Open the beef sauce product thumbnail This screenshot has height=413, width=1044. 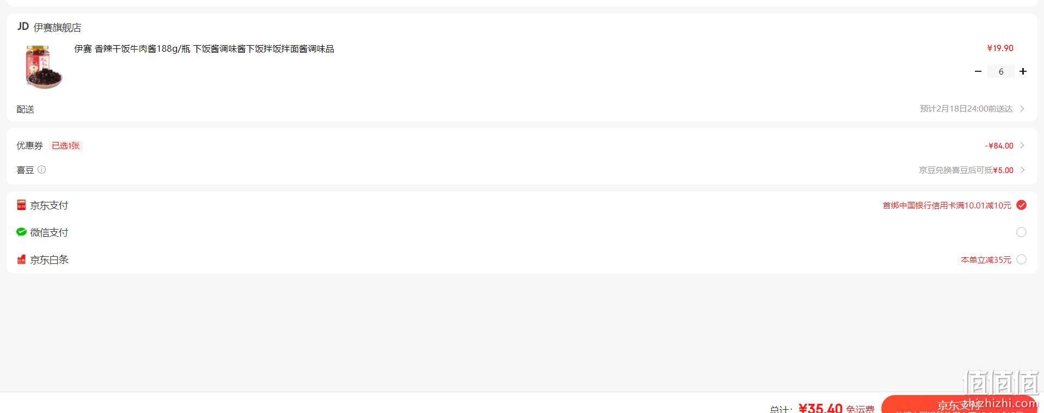pyautogui.click(x=44, y=67)
